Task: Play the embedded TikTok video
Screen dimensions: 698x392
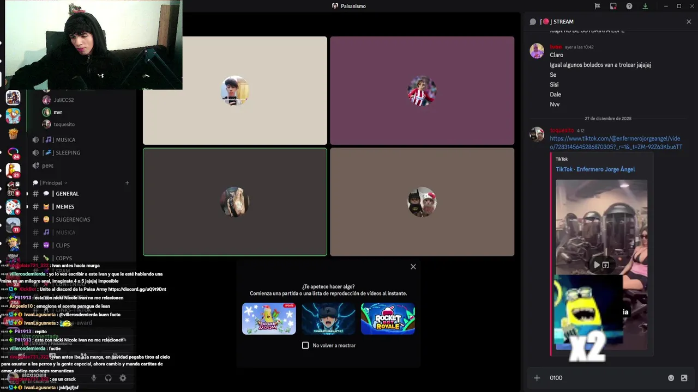Action: pos(597,265)
